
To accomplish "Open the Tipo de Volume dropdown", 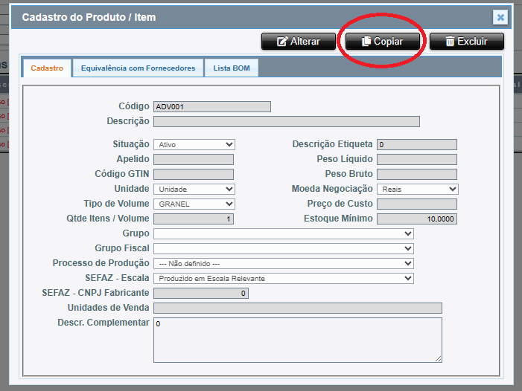I will (x=194, y=204).
